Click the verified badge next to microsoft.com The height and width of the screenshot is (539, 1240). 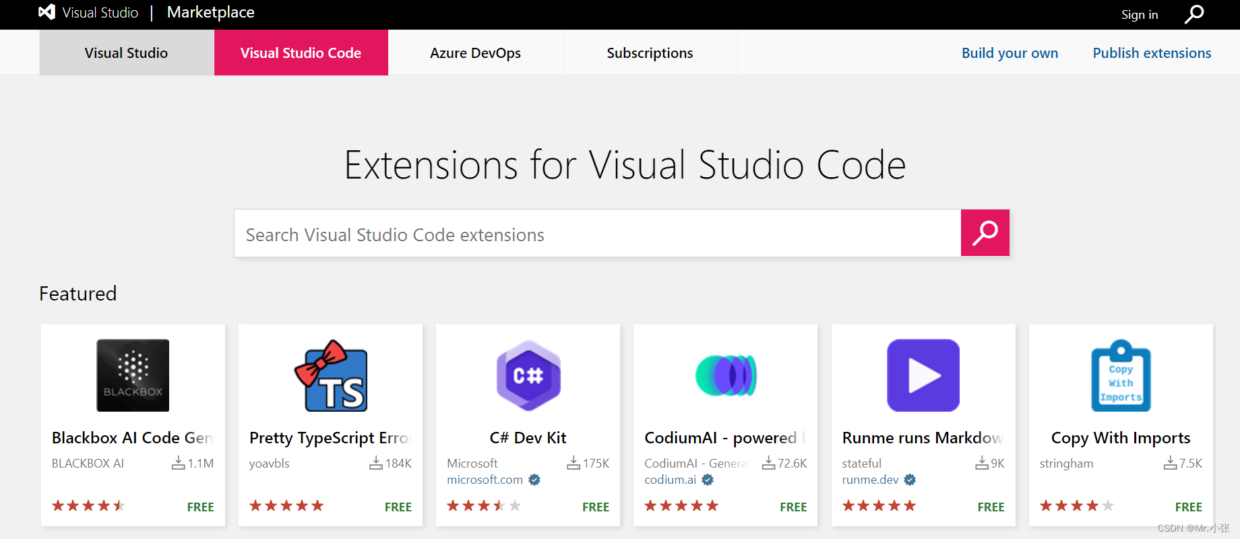click(534, 480)
